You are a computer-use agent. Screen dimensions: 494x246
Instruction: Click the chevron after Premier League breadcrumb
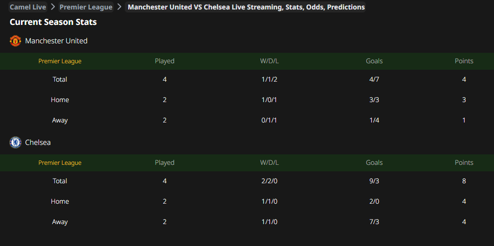point(119,7)
